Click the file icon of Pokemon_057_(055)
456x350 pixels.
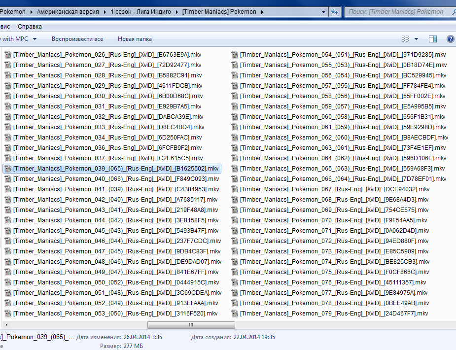pyautogui.click(x=235, y=86)
